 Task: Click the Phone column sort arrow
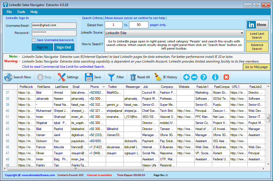coord(104,87)
